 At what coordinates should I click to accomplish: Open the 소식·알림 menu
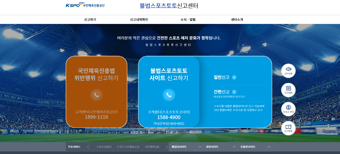pyautogui.click(x=188, y=19)
